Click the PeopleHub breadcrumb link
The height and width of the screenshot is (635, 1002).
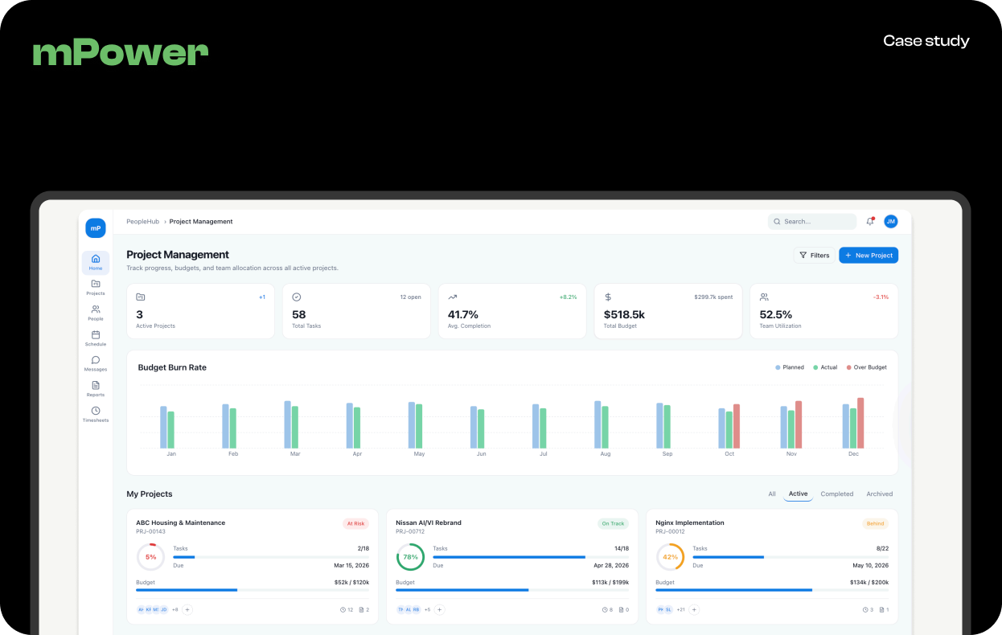(x=142, y=221)
